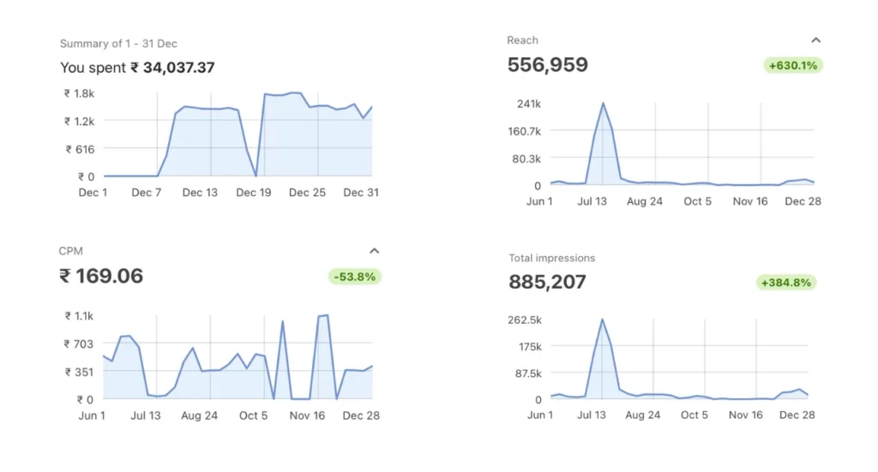This screenshot has width=878, height=472.
Task: Collapse the Reach section chevron
Action: pyautogui.click(x=815, y=40)
